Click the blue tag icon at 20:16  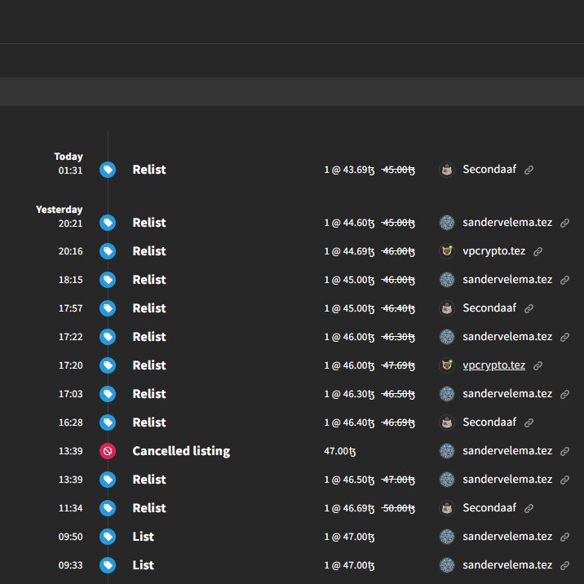108,251
